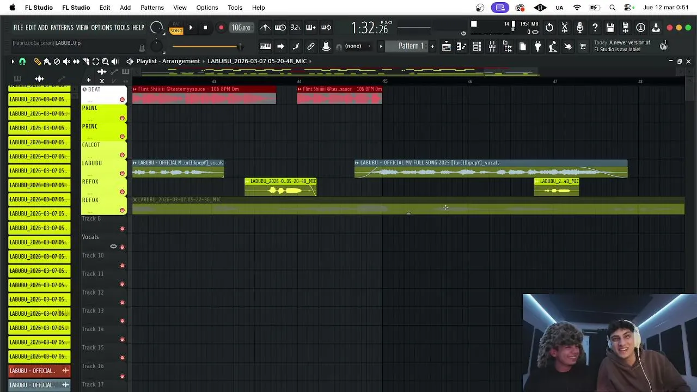The height and width of the screenshot is (392, 697).
Task: Add new pattern with plus button
Action: pos(432,46)
